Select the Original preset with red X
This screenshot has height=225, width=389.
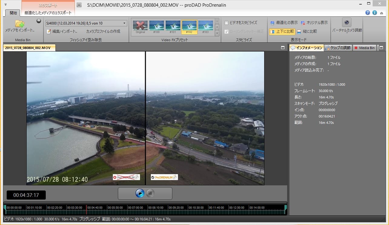pos(140,26)
